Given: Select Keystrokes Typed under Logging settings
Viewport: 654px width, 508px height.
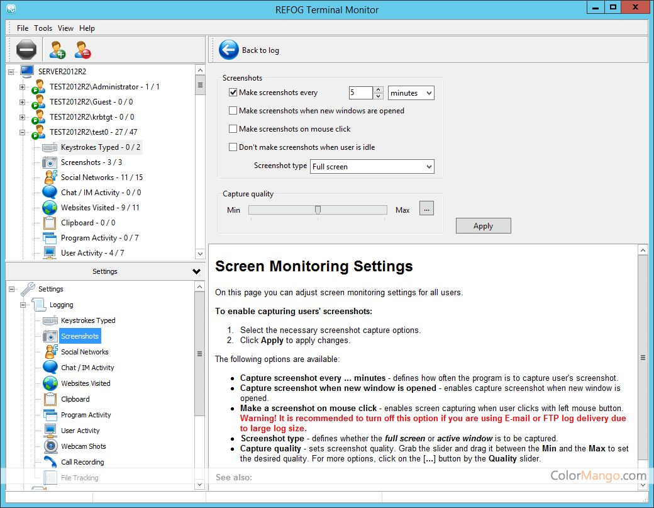Looking at the screenshot, I should [x=88, y=320].
